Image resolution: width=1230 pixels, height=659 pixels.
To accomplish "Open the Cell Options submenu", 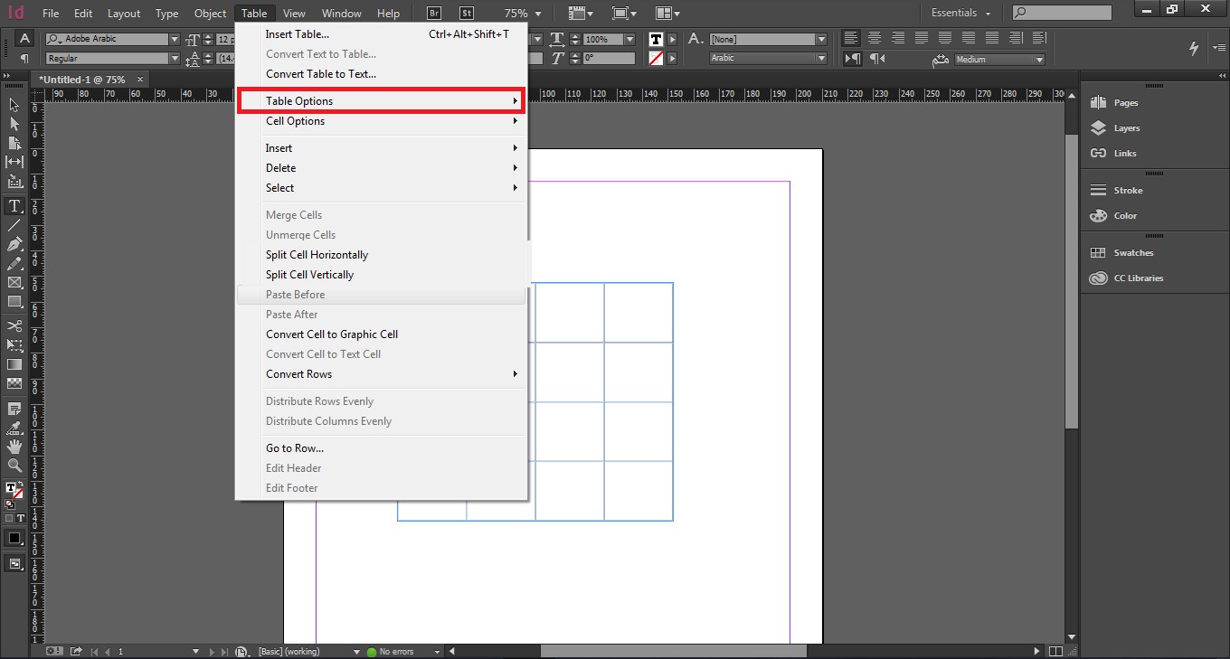I will pos(382,121).
